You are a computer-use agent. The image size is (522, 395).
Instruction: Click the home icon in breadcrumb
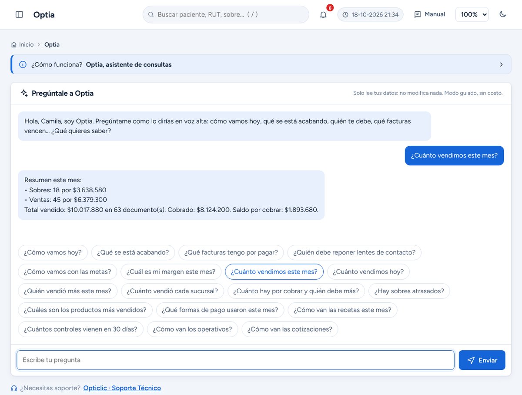point(14,44)
